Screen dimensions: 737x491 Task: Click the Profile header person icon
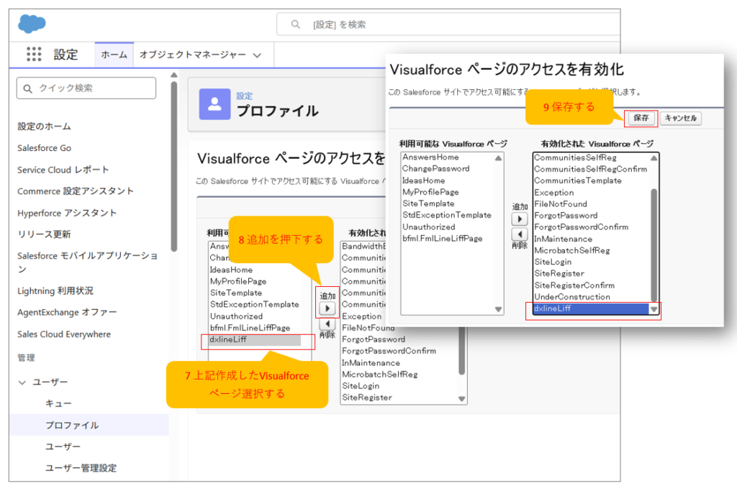pyautogui.click(x=214, y=104)
